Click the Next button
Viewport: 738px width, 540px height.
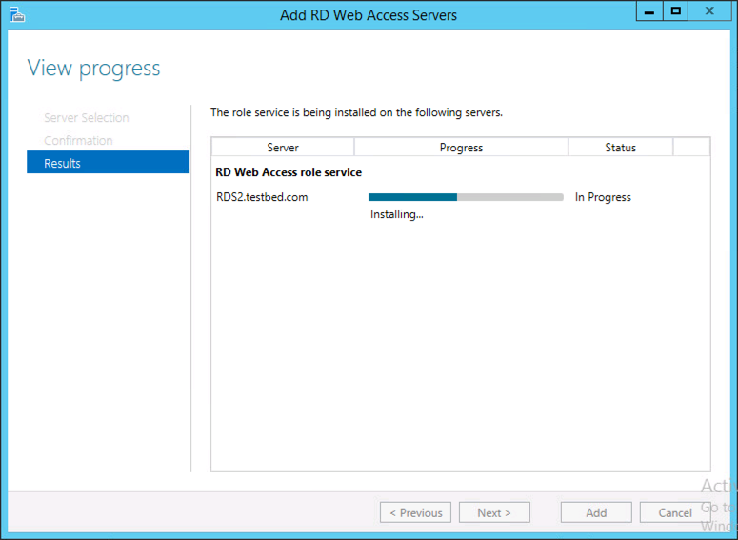point(494,512)
